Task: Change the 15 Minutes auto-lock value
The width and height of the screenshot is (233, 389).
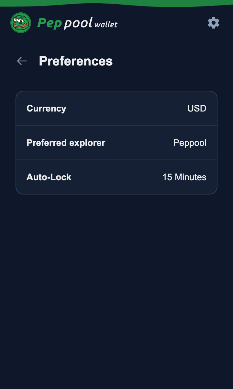Action: pyautogui.click(x=184, y=177)
